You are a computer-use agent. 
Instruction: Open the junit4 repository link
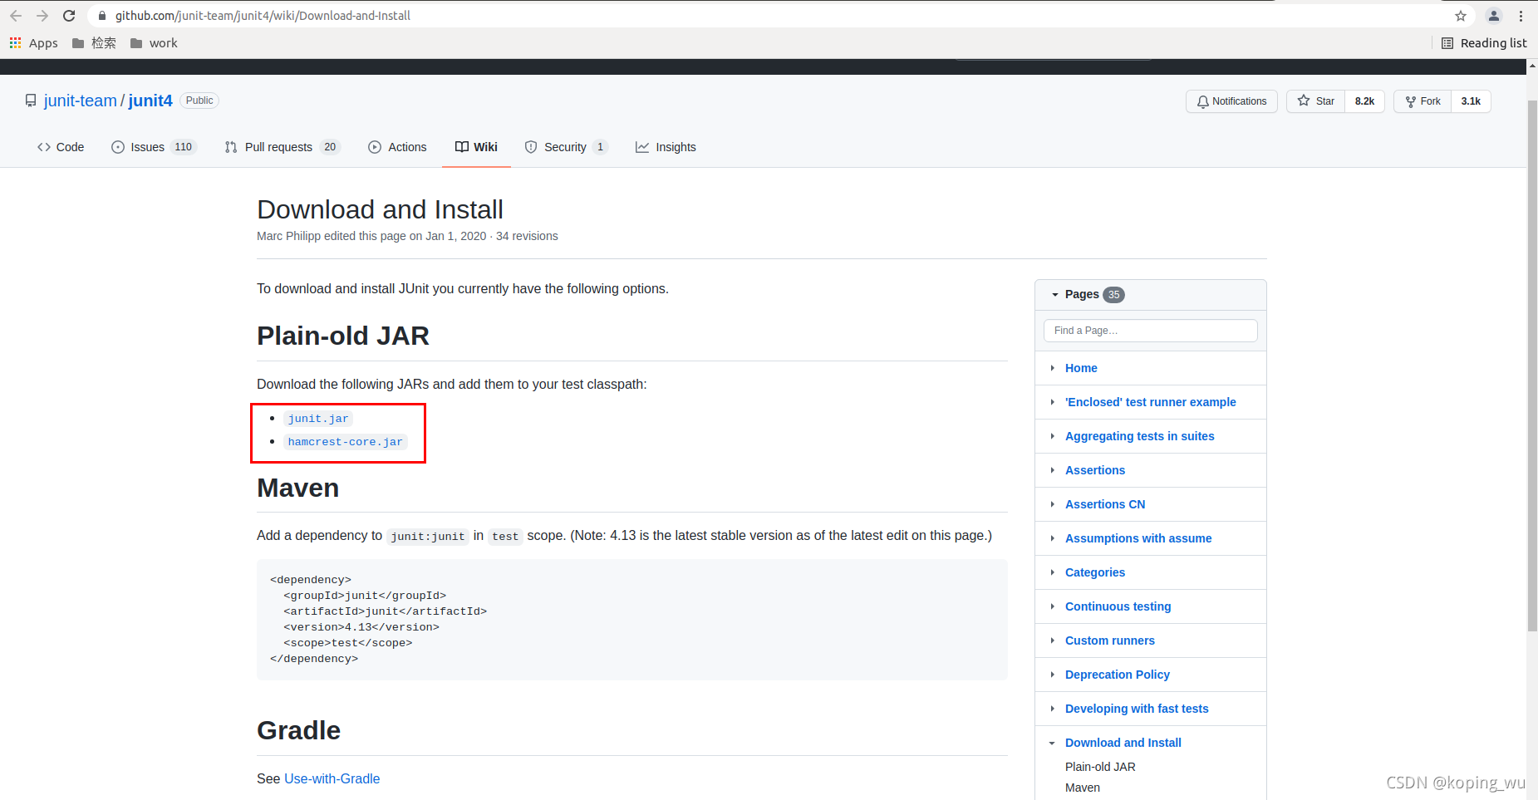tap(150, 101)
